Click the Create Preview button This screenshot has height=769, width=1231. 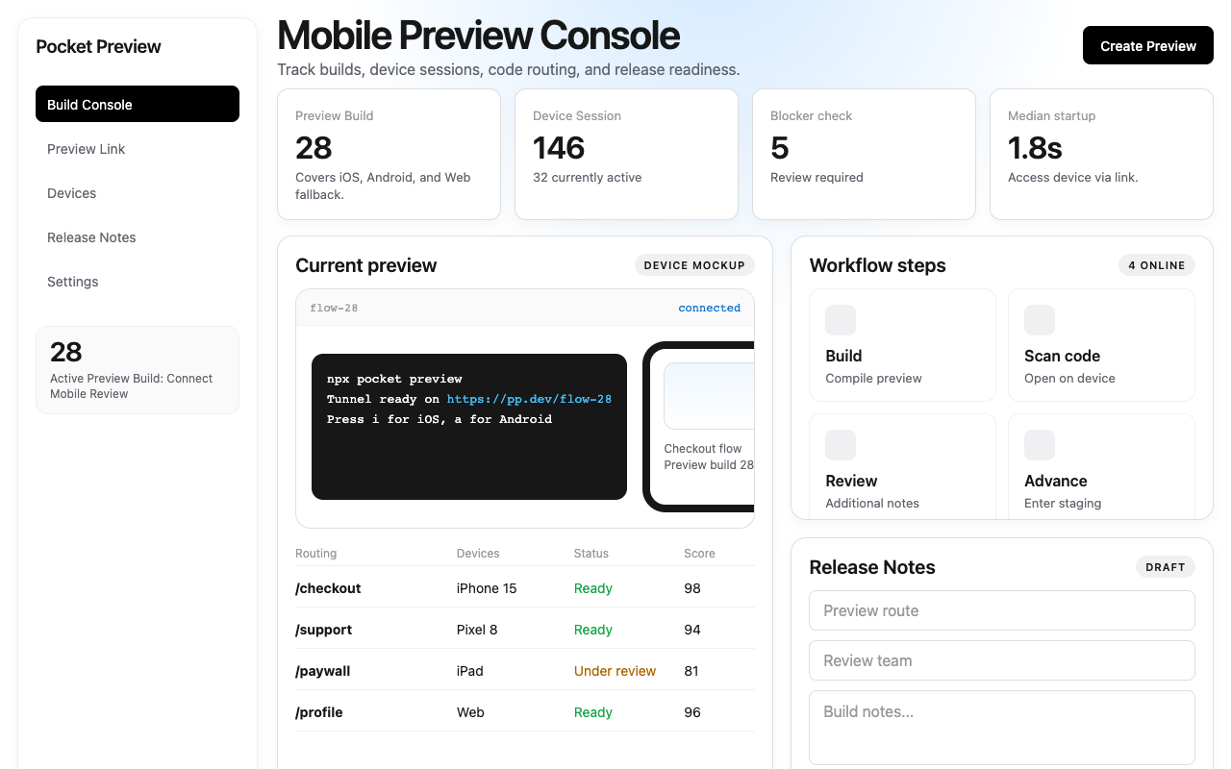tap(1148, 45)
